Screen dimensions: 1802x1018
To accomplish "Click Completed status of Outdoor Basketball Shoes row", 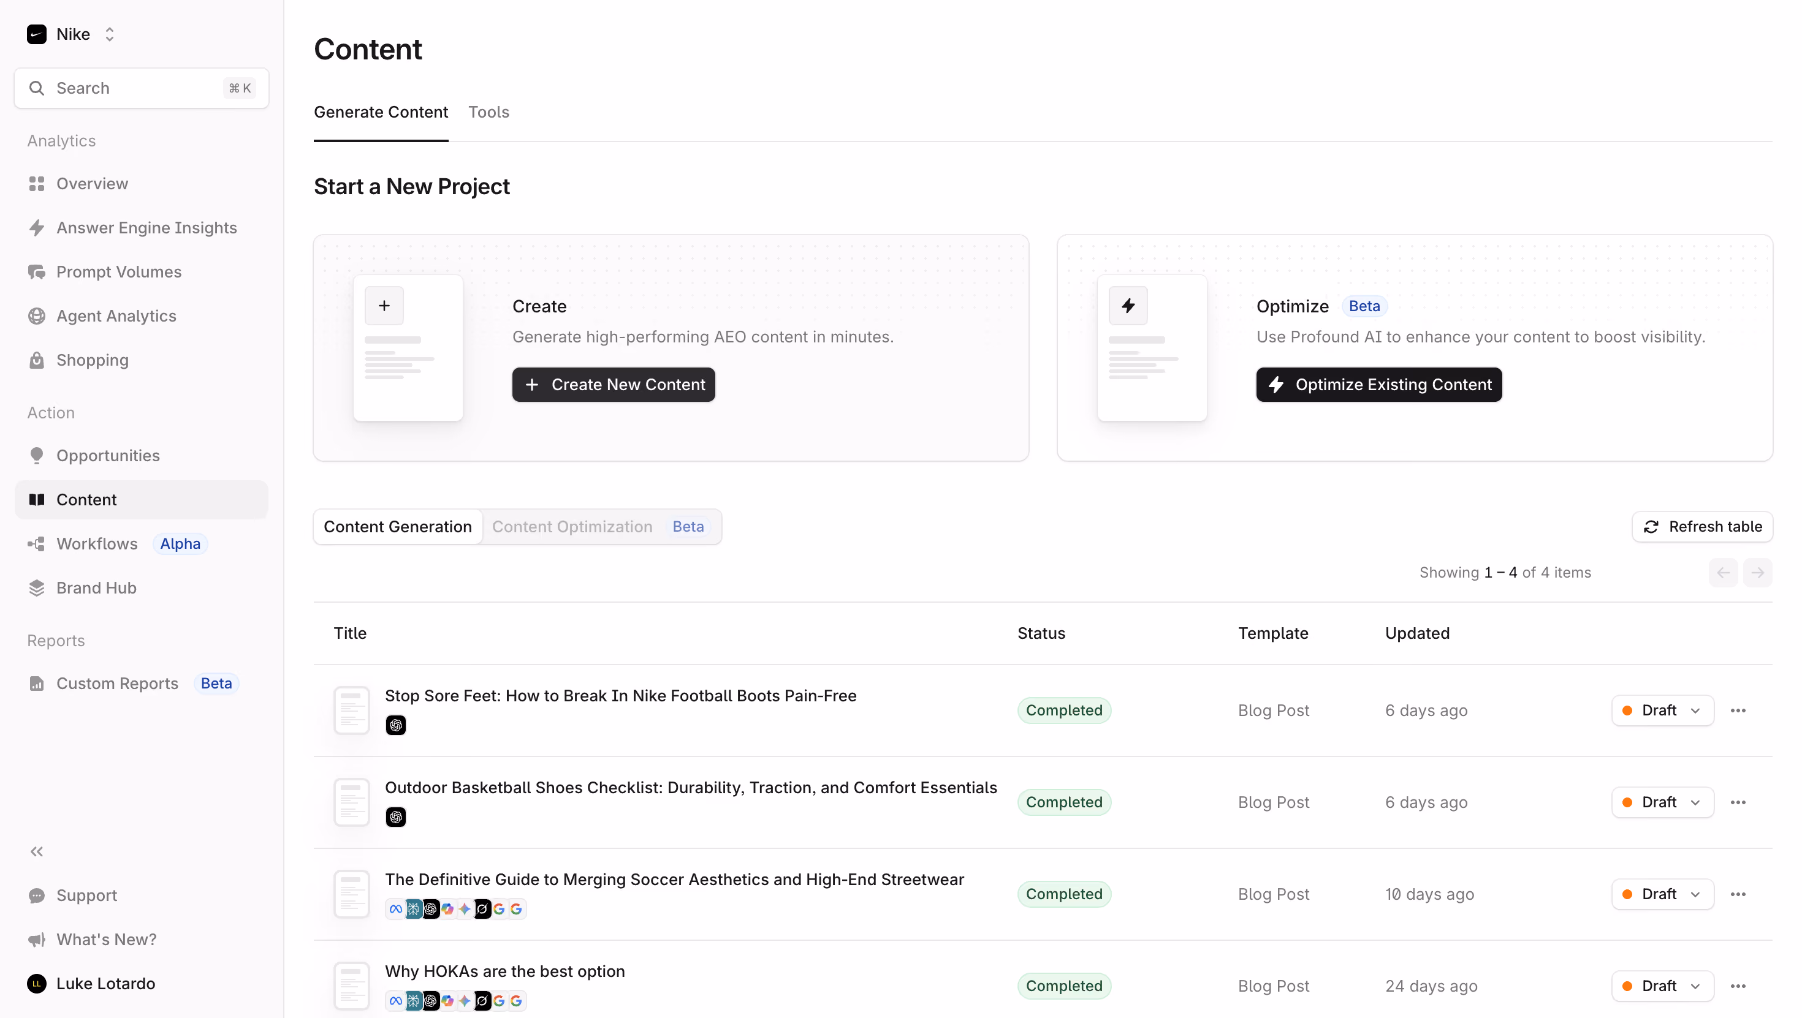I will tap(1064, 802).
